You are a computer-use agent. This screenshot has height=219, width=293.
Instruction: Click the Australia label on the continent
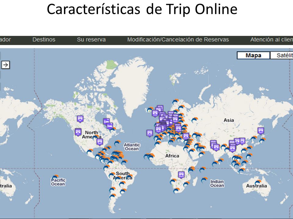point(256,186)
